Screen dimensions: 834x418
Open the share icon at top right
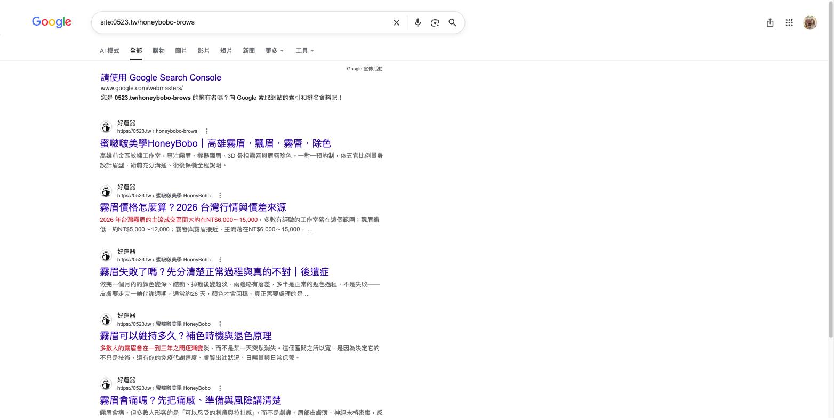coord(770,22)
